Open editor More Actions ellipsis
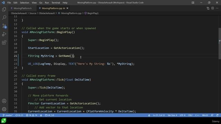This screenshot has width=221, height=124. click(x=217, y=8)
